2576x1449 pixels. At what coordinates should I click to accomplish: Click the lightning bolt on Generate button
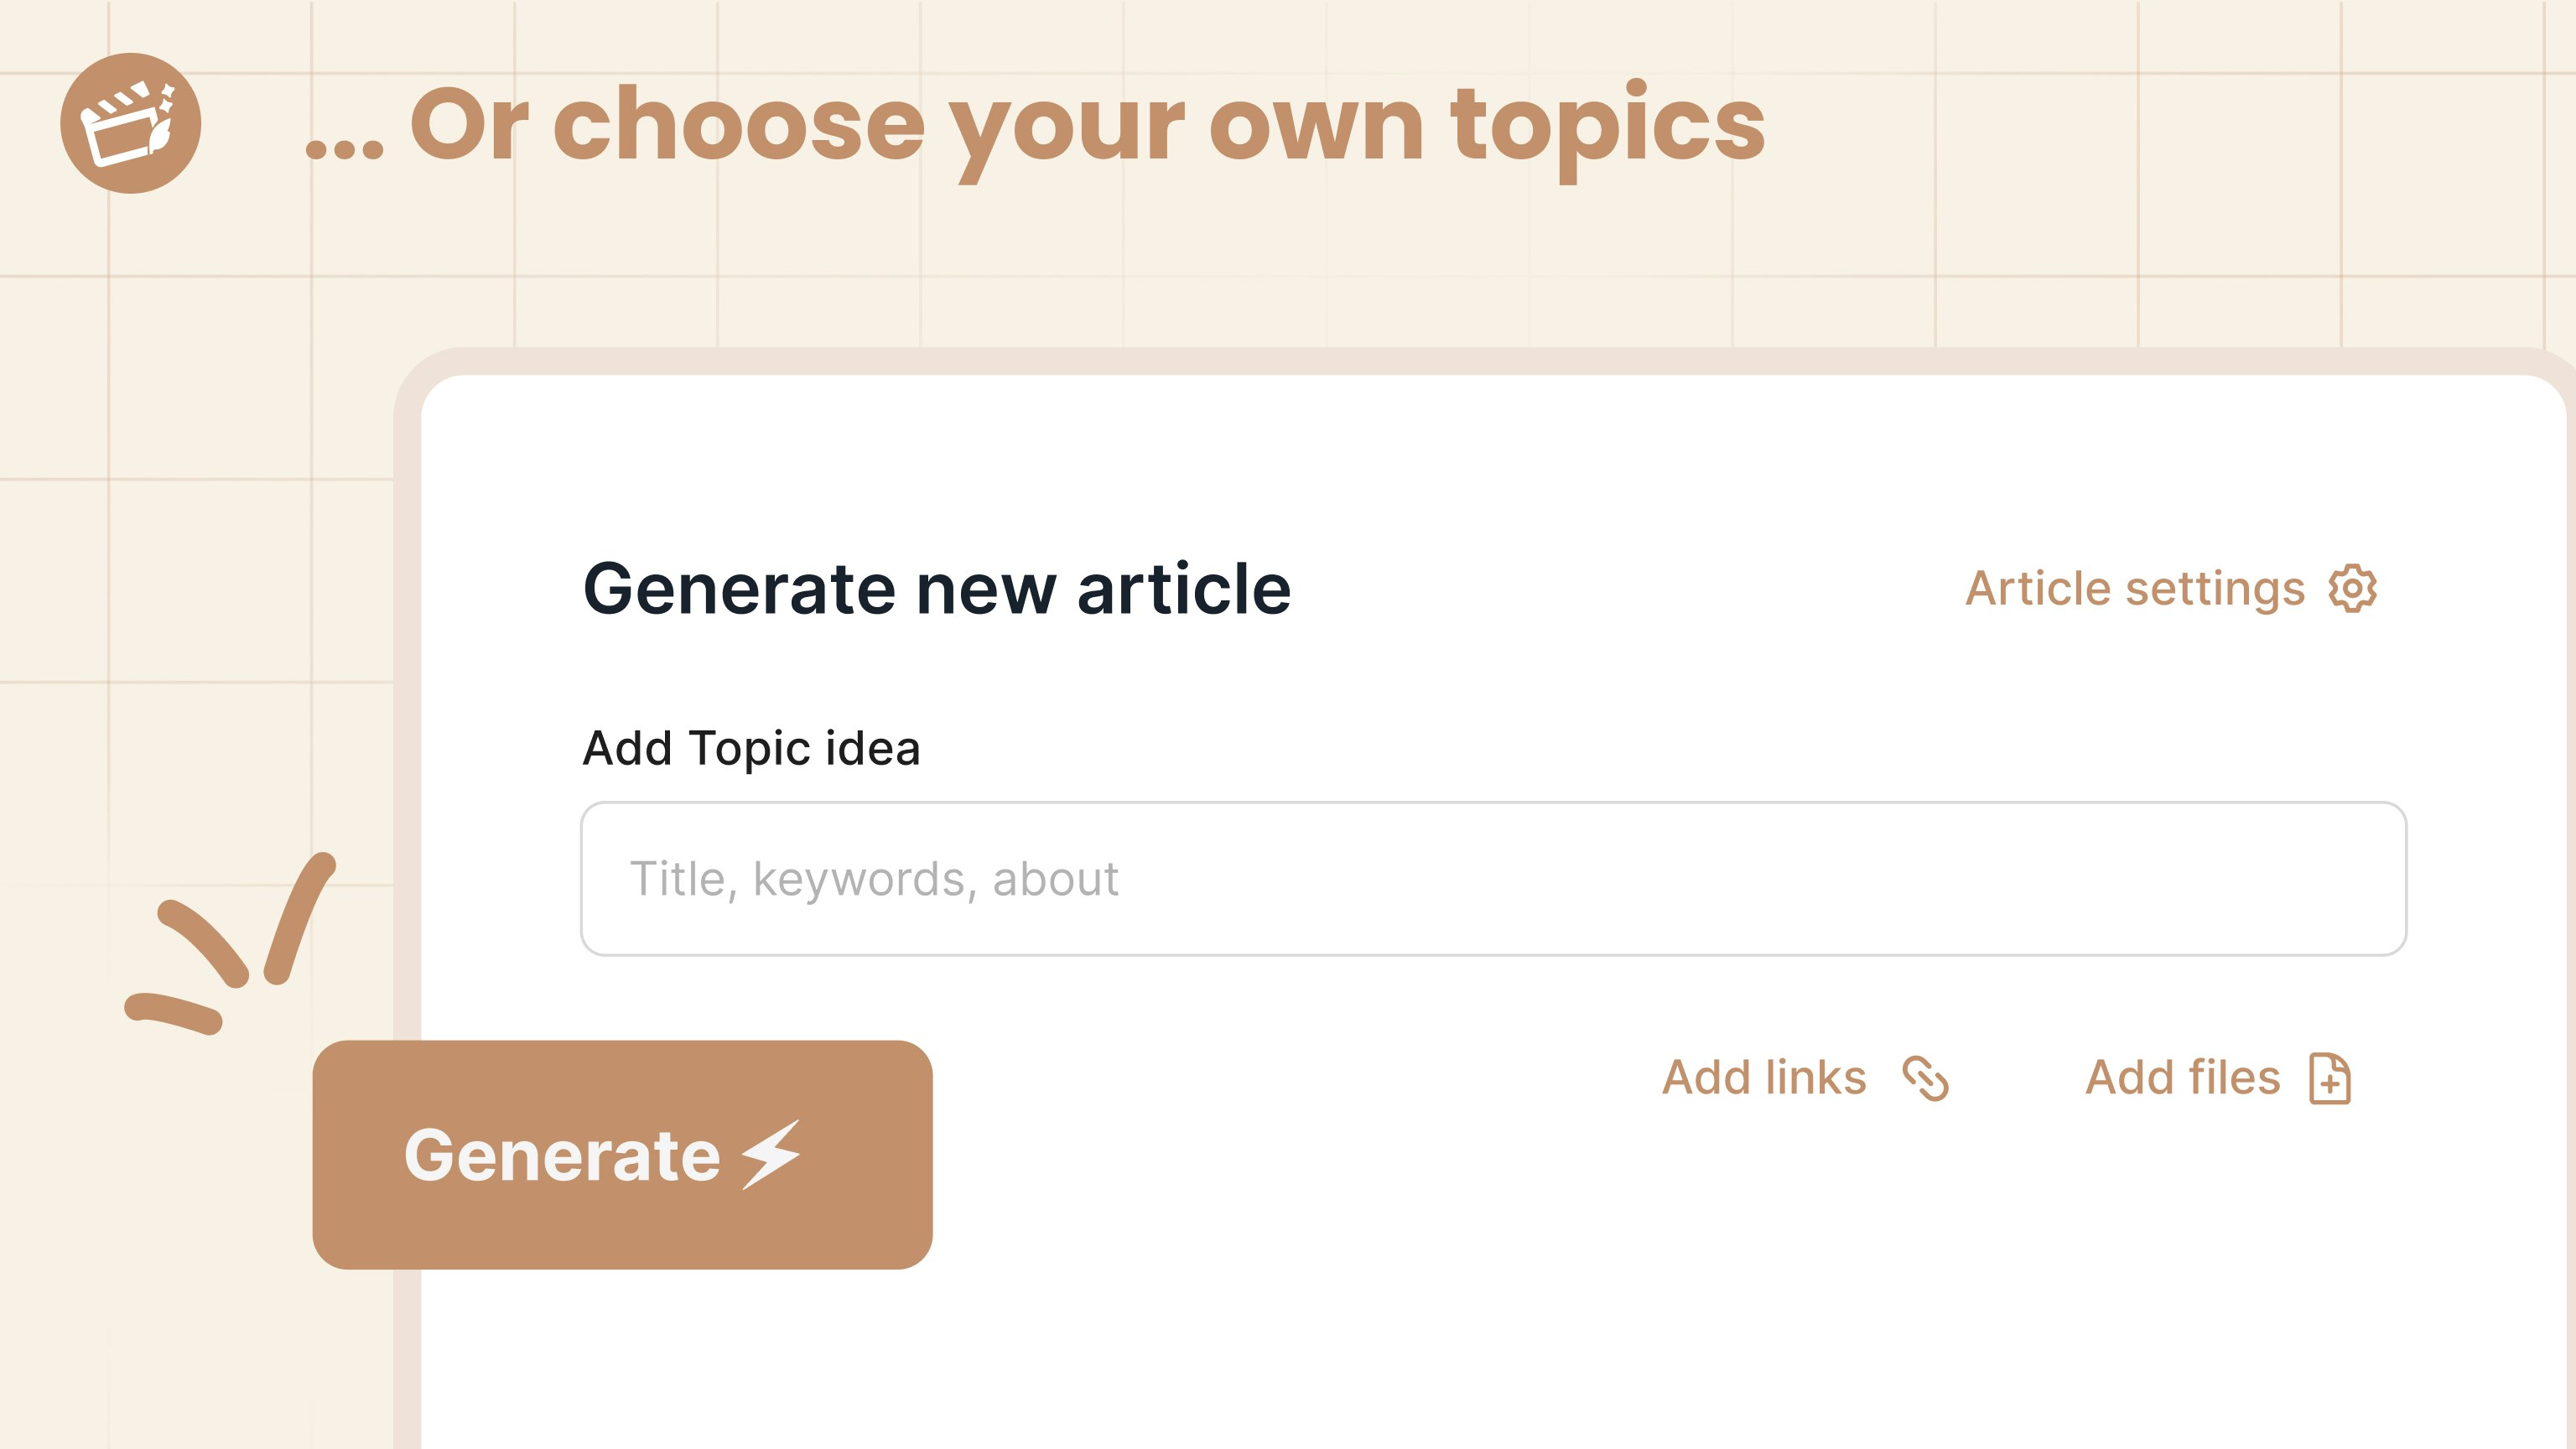(x=771, y=1155)
